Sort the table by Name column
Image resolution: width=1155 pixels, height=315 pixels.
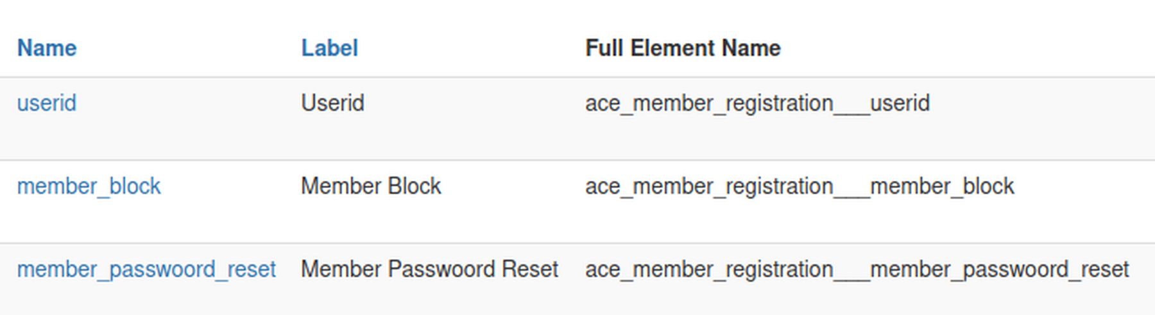pos(47,48)
